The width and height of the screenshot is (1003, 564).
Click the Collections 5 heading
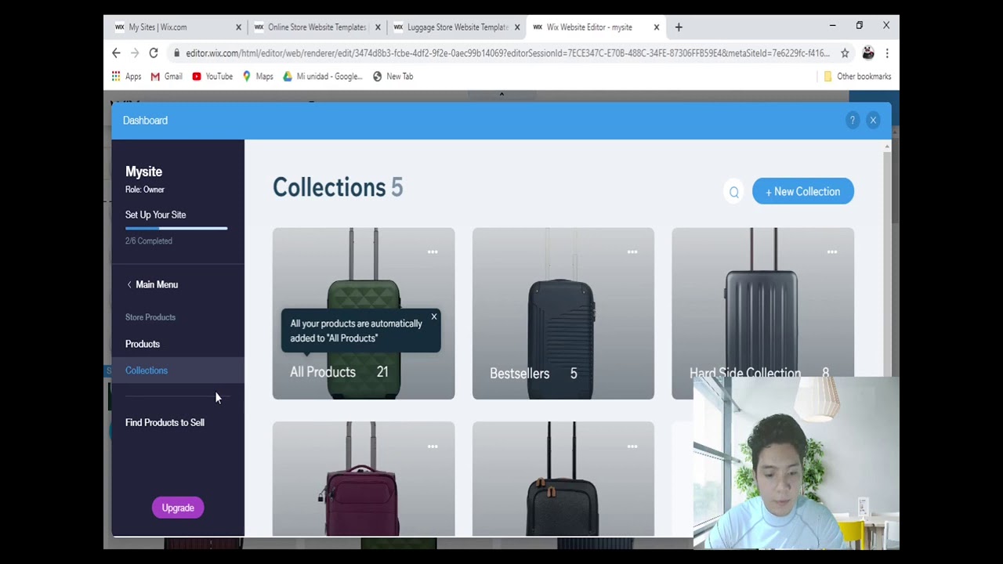coord(338,187)
